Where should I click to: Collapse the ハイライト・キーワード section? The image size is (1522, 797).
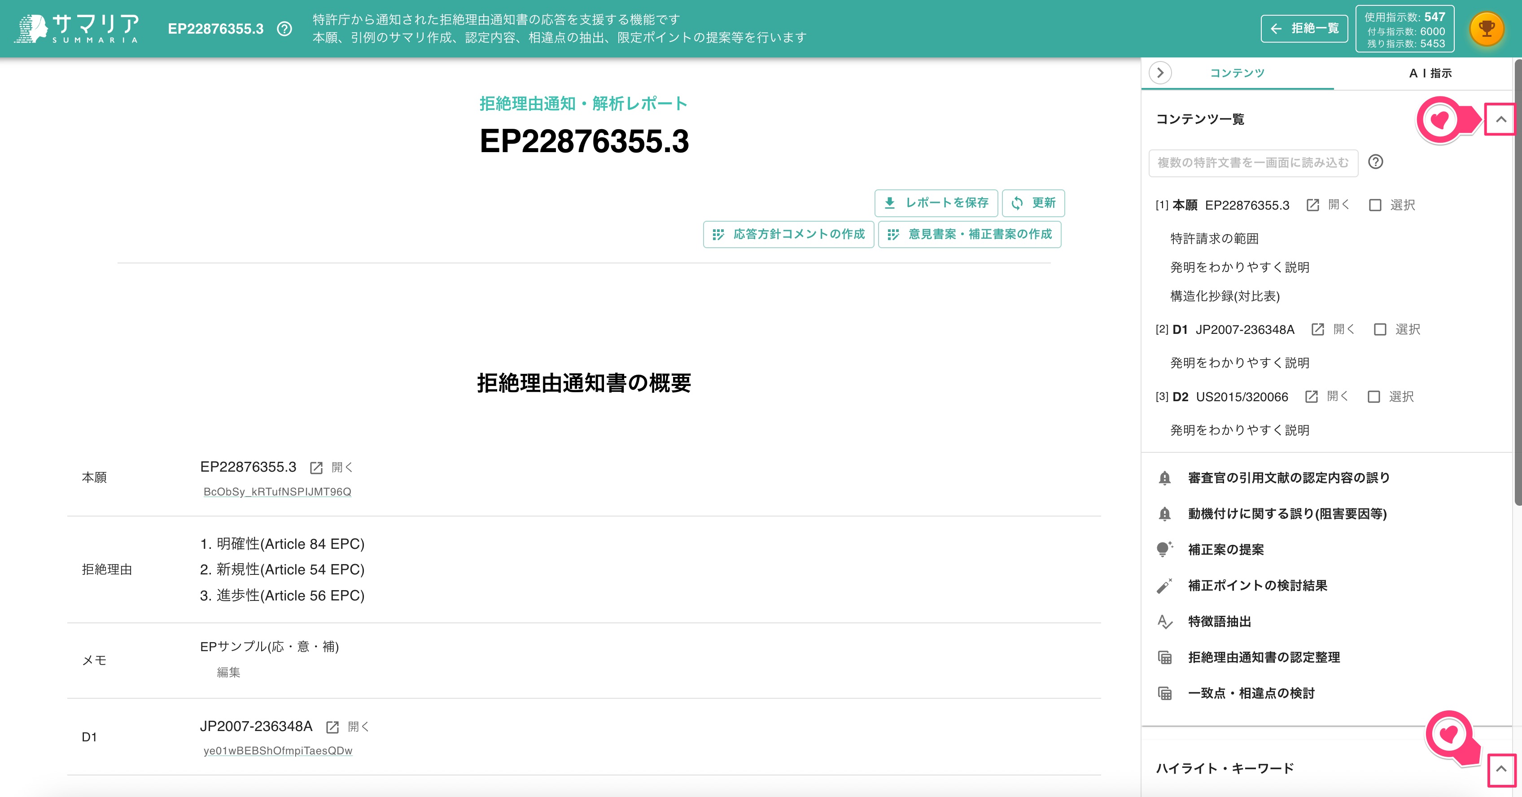pos(1501,769)
